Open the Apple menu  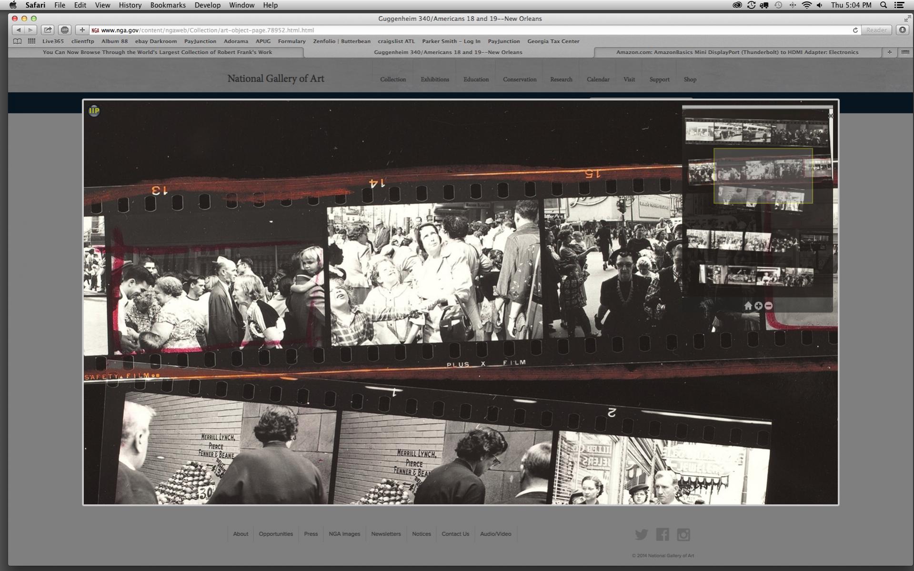13,5
